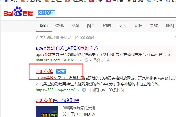Open the 300英雄 official result link
176x117 pixels.
[44, 71]
